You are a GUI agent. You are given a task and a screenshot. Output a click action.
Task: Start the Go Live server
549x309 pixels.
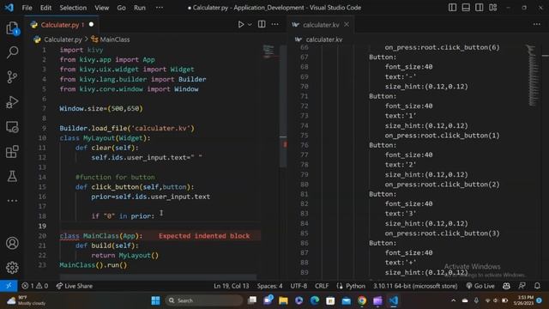pyautogui.click(x=480, y=286)
